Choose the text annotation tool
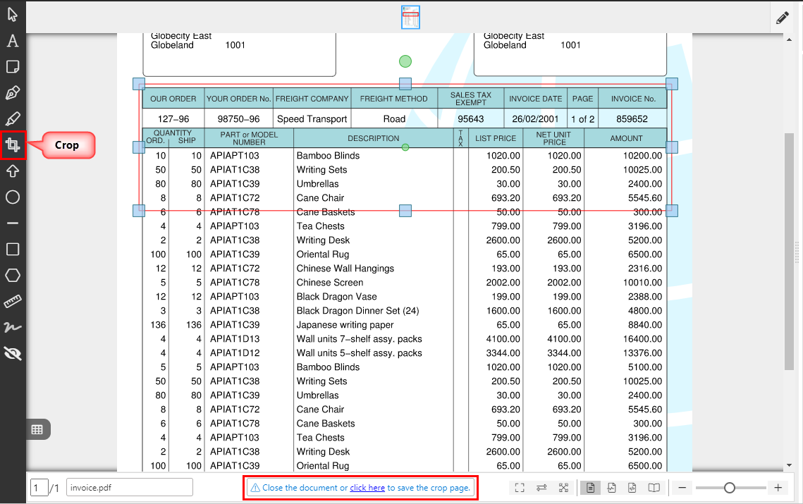 [x=13, y=41]
